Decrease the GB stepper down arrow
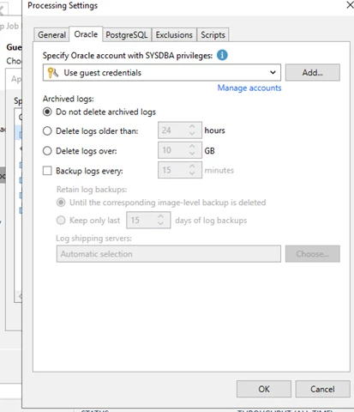The image size is (354, 412). 192,154
